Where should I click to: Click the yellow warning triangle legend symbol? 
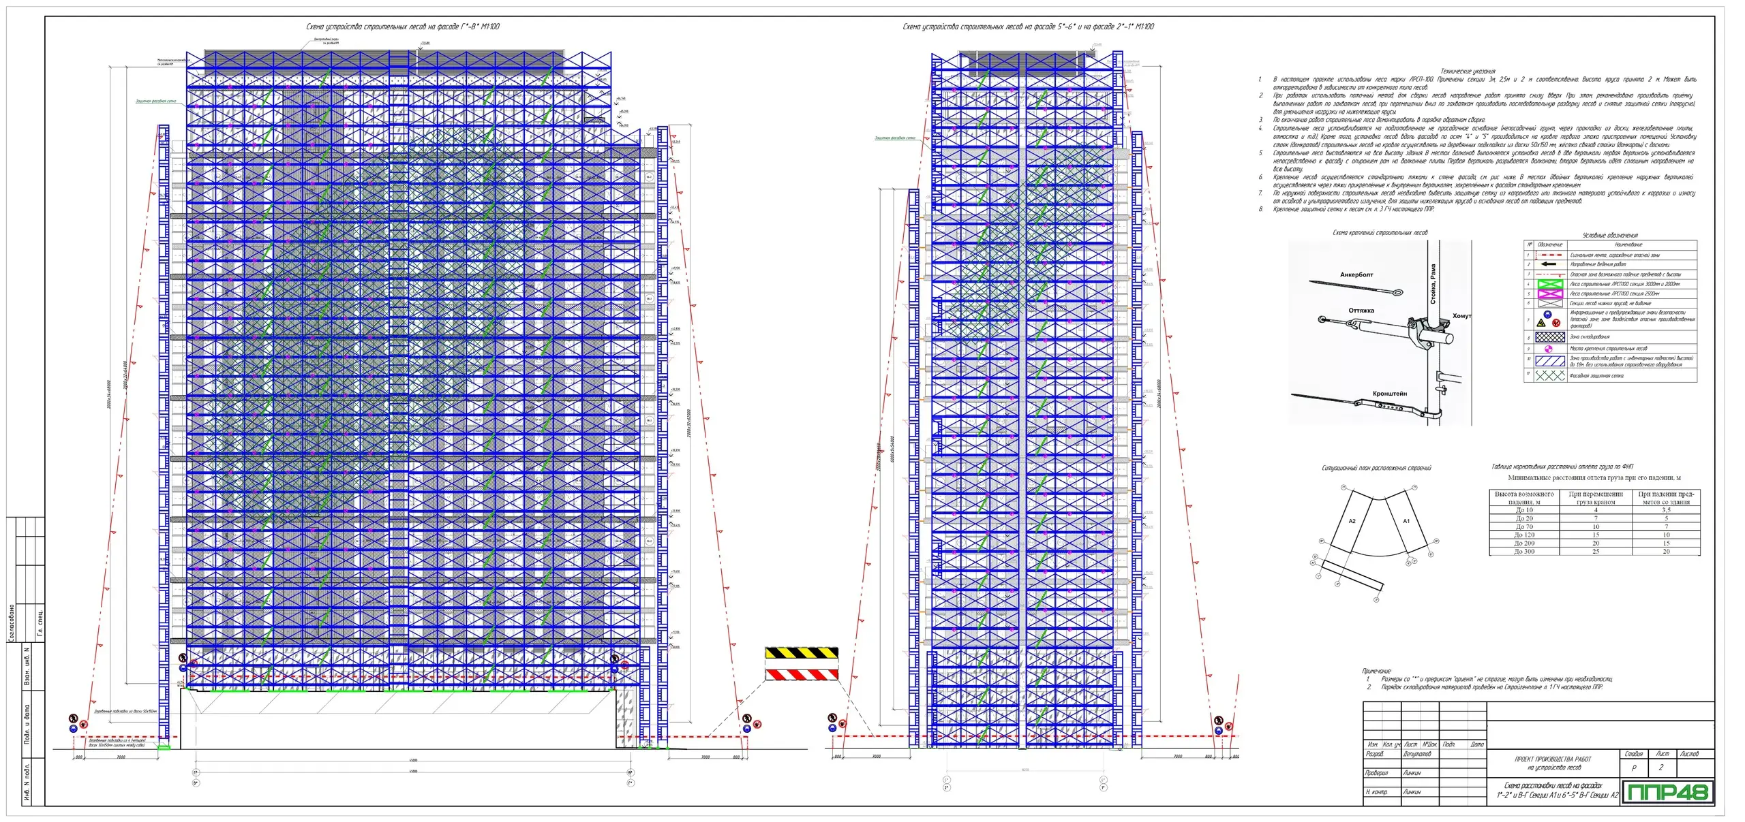(x=1541, y=323)
